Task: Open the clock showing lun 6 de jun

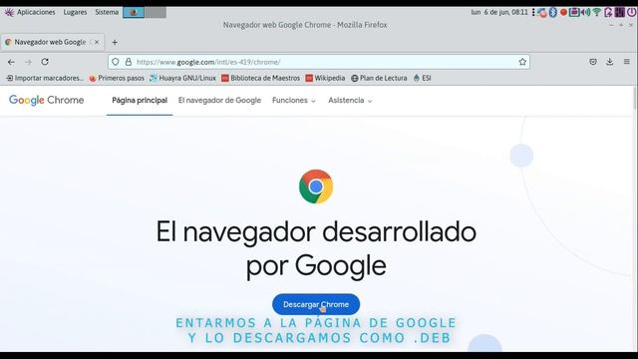Action: click(499, 12)
